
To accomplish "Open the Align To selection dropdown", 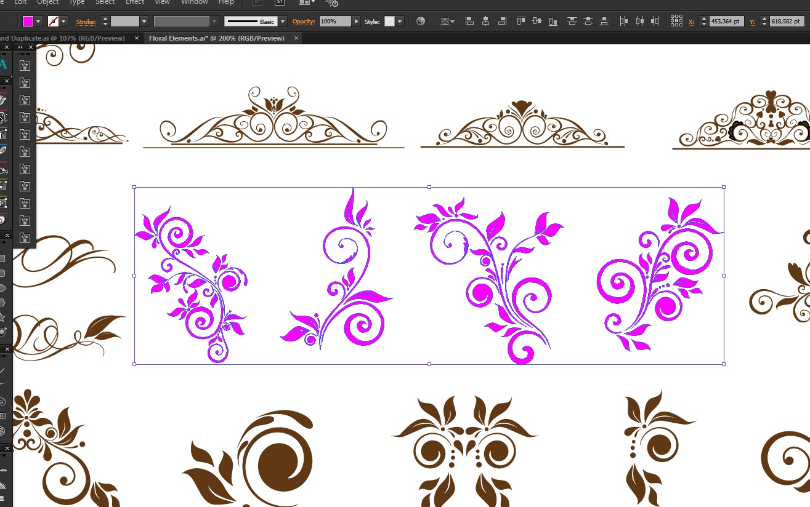I will click(x=448, y=22).
